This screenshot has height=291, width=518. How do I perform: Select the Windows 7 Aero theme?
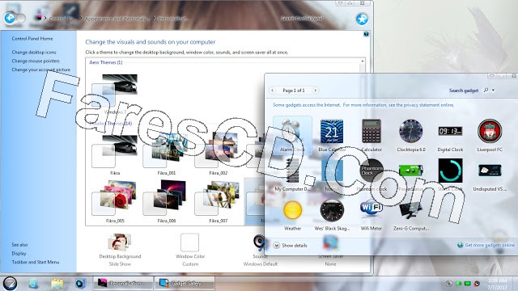point(115,94)
